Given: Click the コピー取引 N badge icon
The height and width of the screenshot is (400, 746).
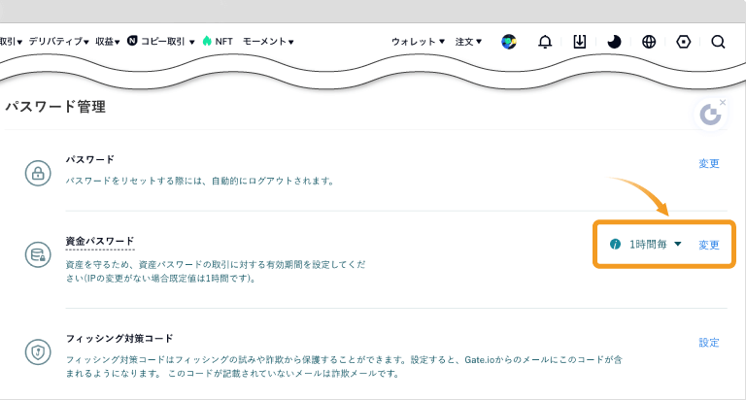Looking at the screenshot, I should pos(132,41).
